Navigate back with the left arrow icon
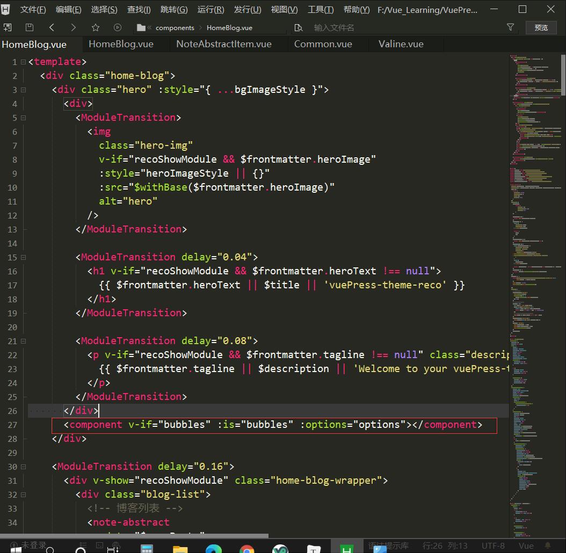 point(52,27)
